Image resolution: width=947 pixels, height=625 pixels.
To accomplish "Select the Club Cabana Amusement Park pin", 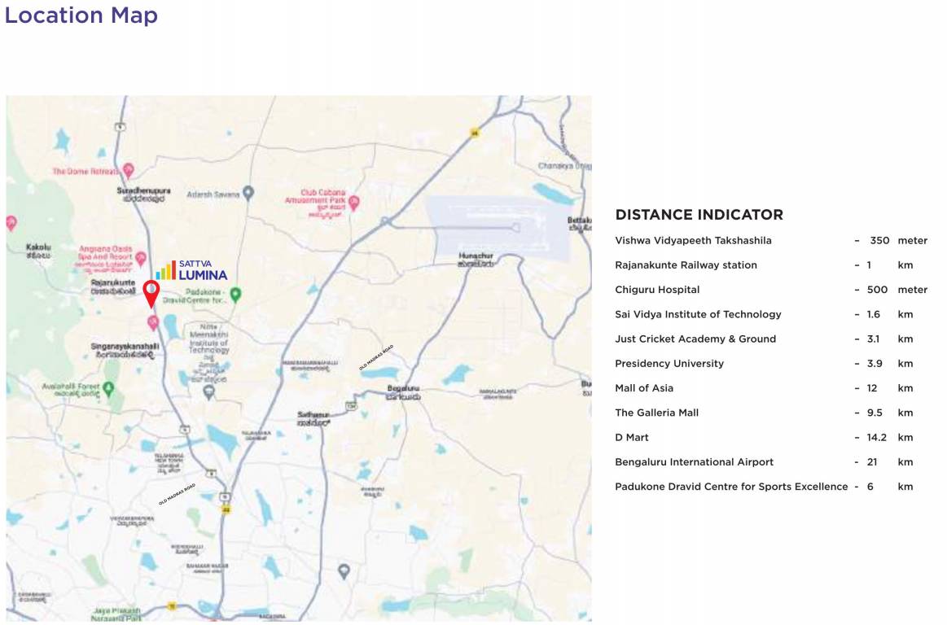I will [355, 203].
